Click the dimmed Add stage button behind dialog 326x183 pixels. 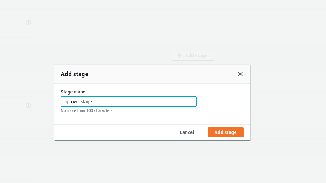193,56
